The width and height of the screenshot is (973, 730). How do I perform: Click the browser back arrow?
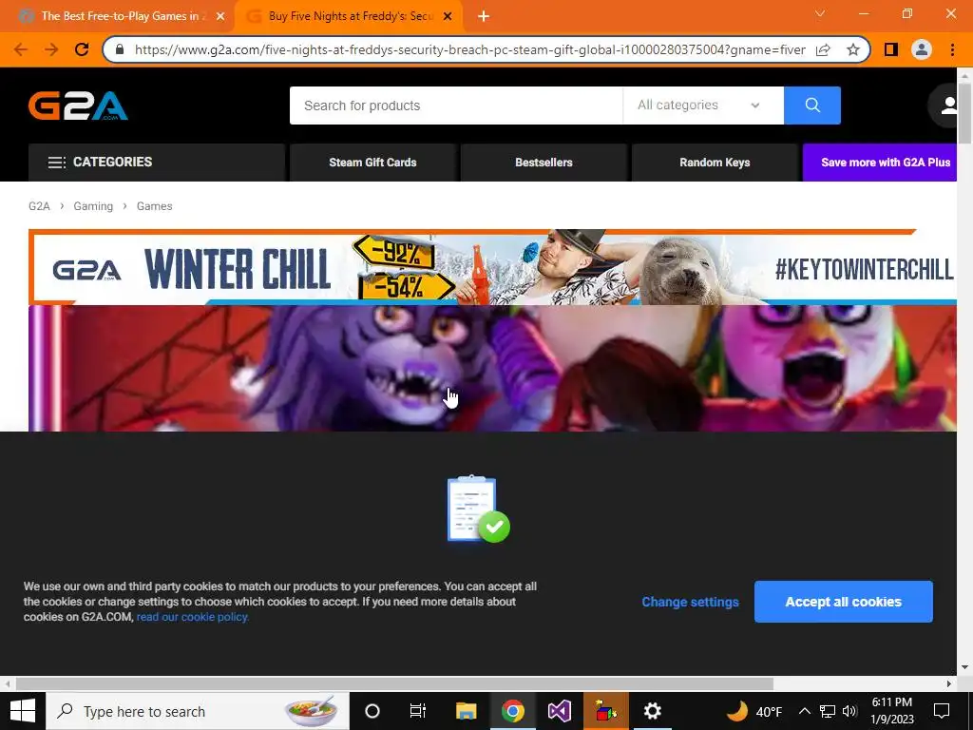tap(21, 49)
